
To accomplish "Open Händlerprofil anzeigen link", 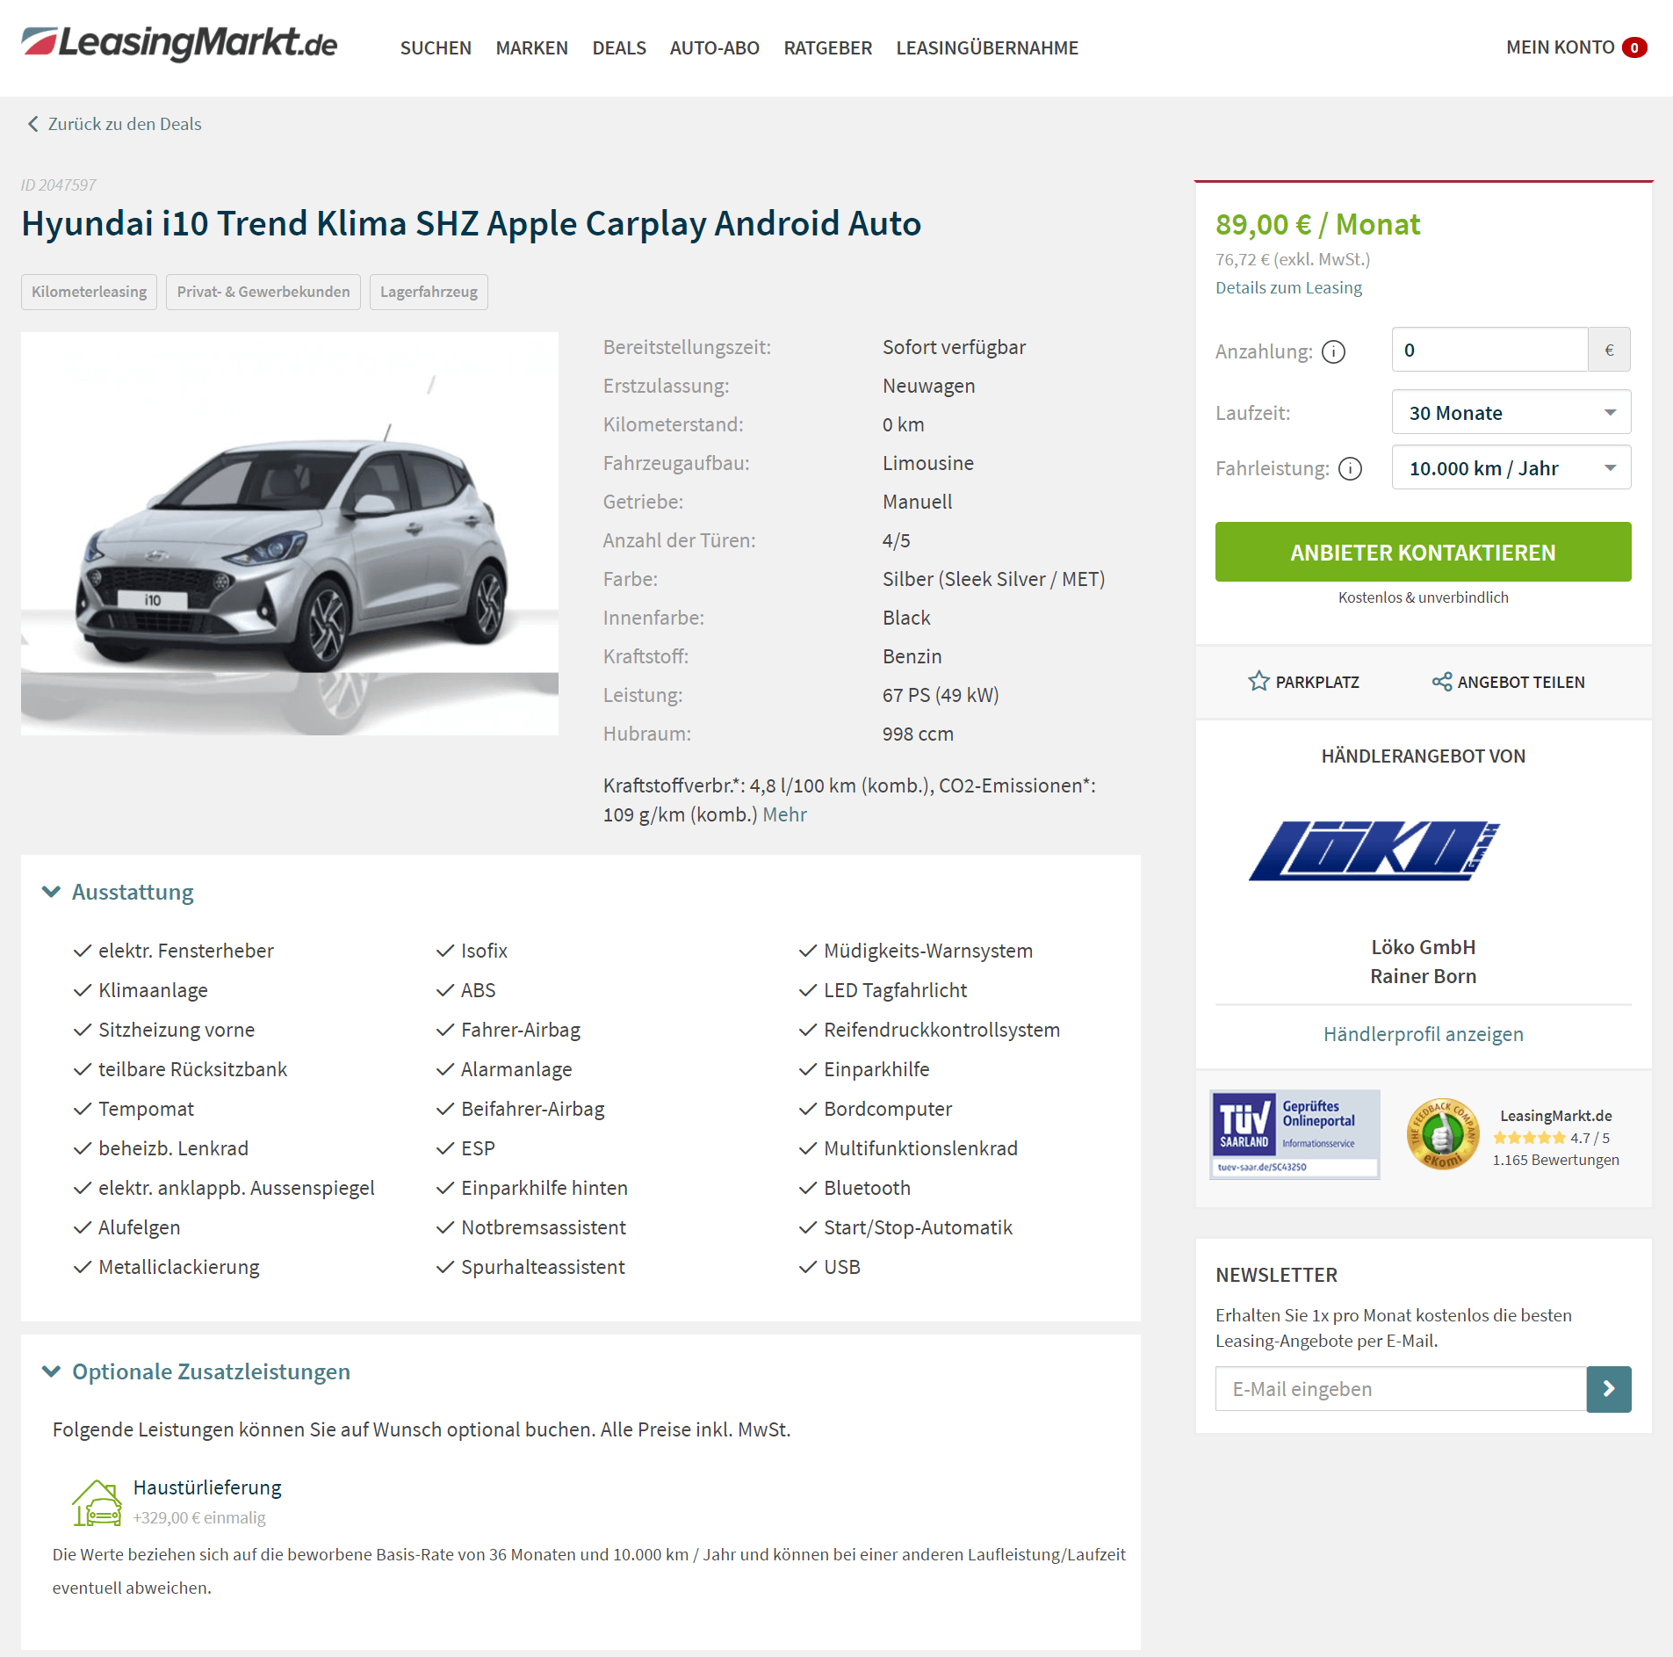I will [1423, 1034].
